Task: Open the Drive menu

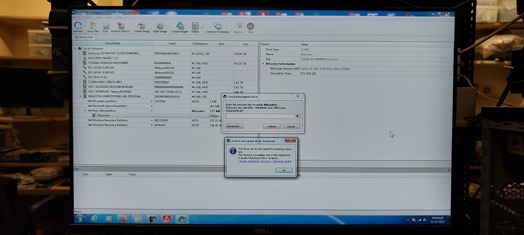Action: coord(77,17)
